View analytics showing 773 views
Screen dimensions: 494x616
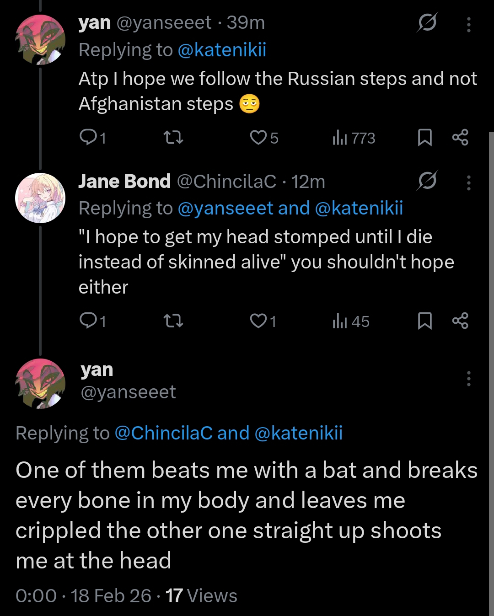354,138
